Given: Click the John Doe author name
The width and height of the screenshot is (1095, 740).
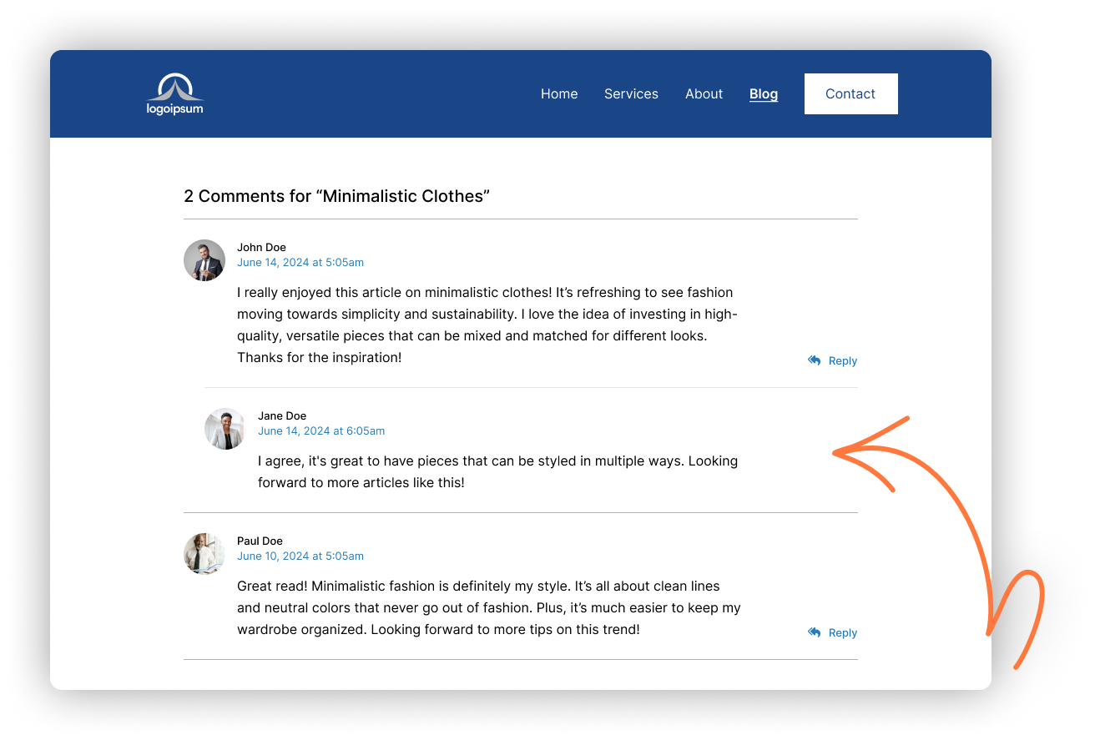Looking at the screenshot, I should (261, 247).
